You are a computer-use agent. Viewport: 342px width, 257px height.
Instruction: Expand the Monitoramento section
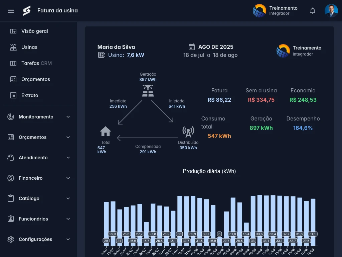(x=39, y=117)
